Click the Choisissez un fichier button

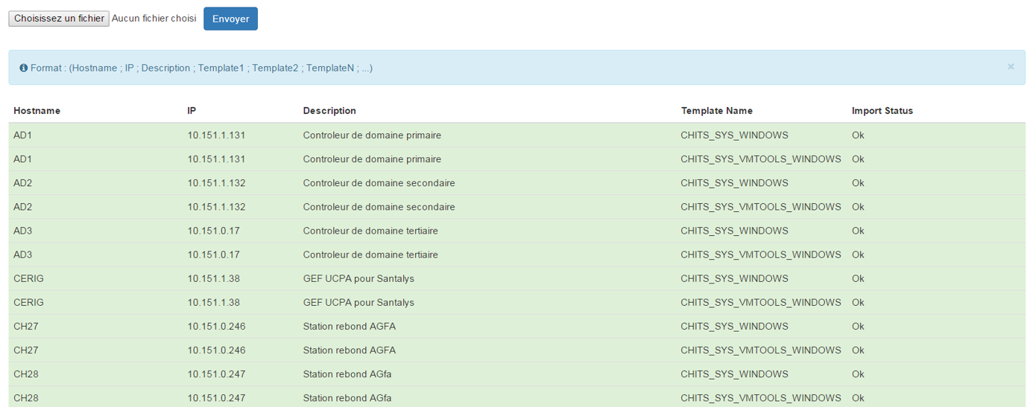59,19
